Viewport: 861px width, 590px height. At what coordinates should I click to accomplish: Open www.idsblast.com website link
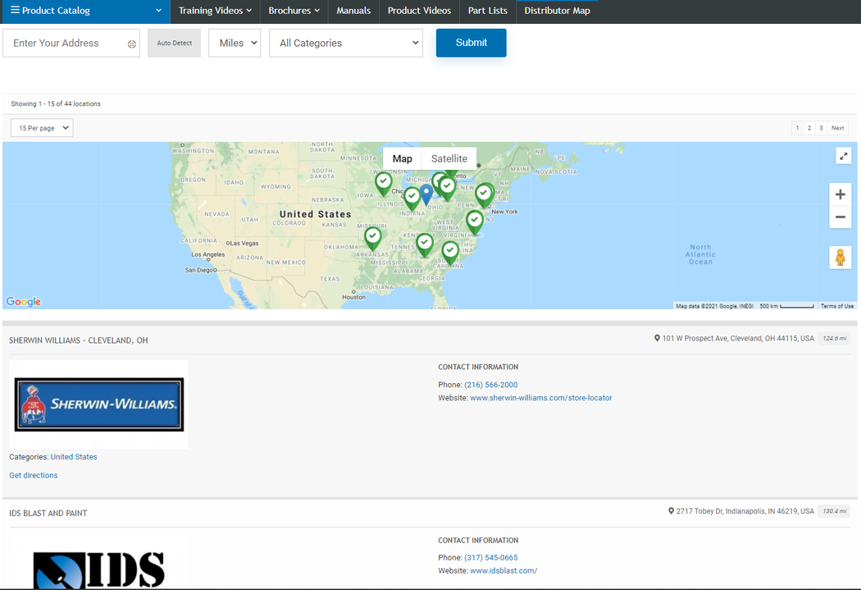[503, 571]
